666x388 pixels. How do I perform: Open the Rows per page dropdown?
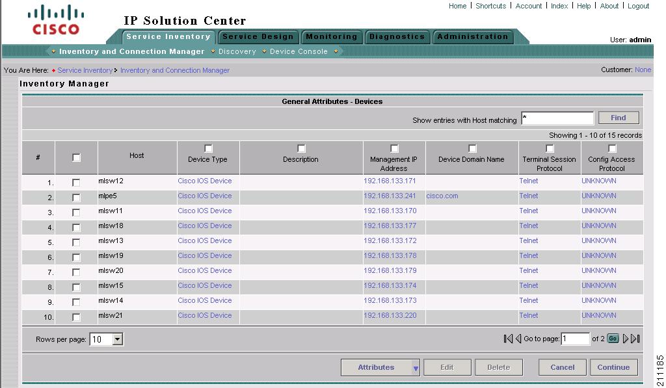point(106,339)
